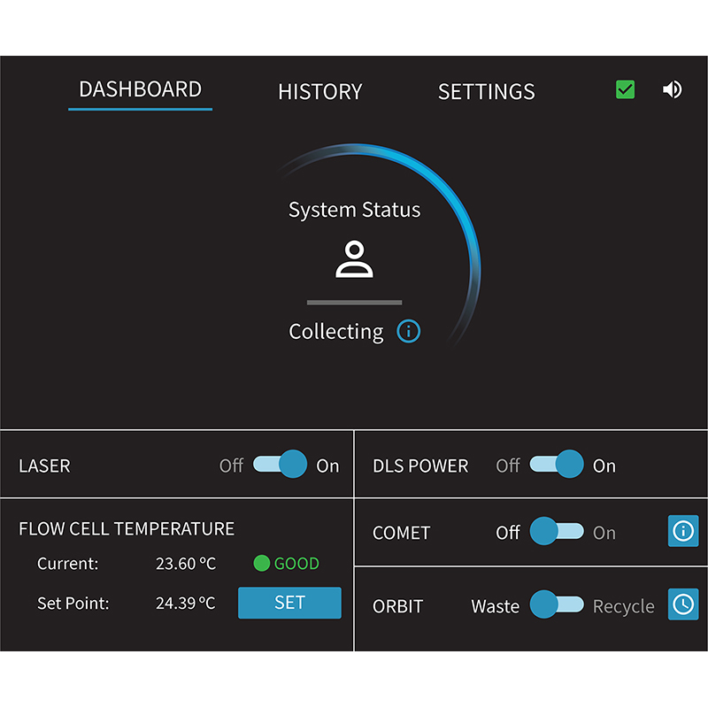Click the ORBIT Waste label
708x708 pixels.
pos(496,606)
